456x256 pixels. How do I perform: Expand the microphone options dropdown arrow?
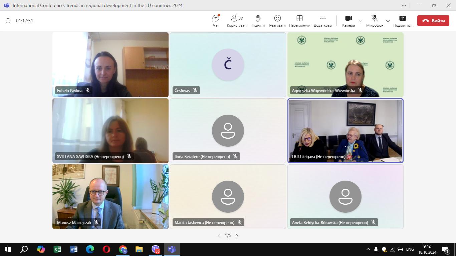click(x=388, y=21)
